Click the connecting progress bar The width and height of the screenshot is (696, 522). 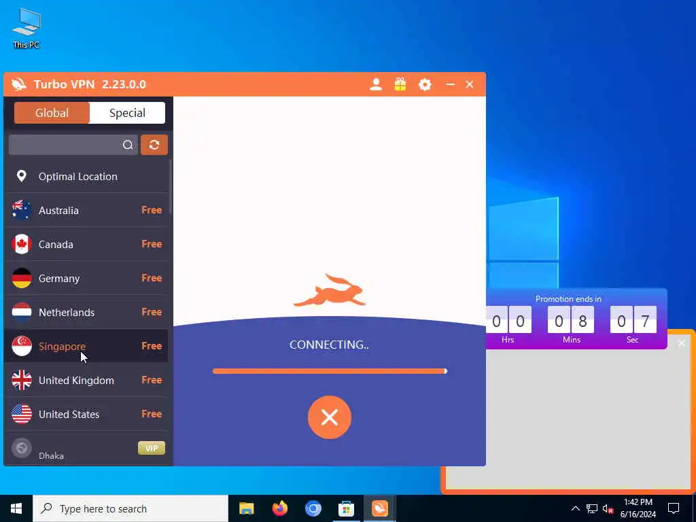[330, 371]
